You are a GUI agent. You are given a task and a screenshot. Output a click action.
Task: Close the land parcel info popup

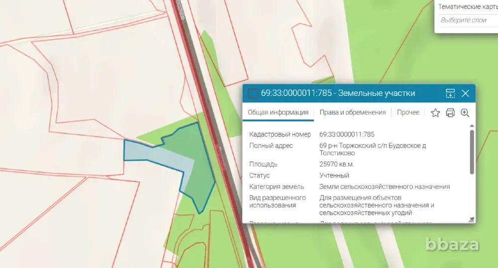(465, 93)
